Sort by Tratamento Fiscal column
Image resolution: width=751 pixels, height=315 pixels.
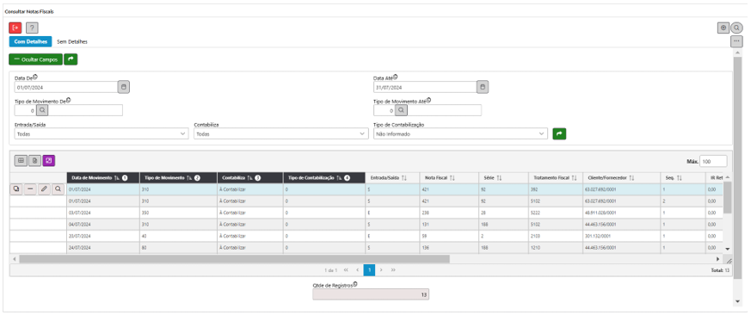pyautogui.click(x=555, y=178)
